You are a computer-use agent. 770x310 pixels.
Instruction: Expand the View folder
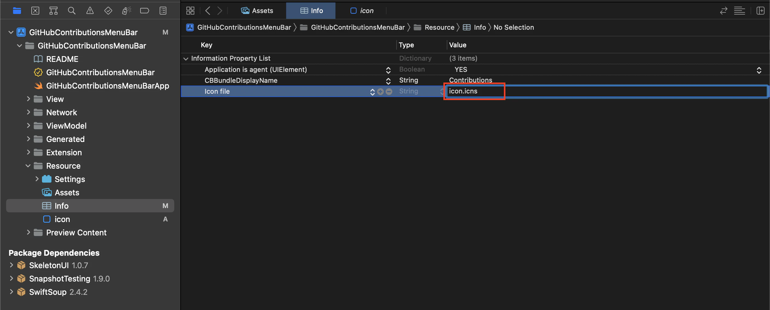click(28, 99)
